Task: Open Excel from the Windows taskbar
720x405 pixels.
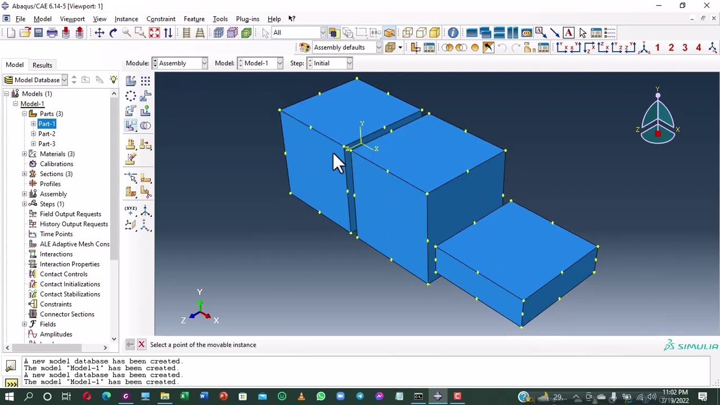Action: pos(184,397)
